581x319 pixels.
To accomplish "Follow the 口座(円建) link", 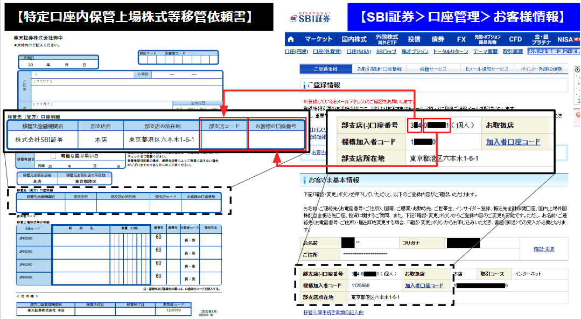I will pos(297,52).
